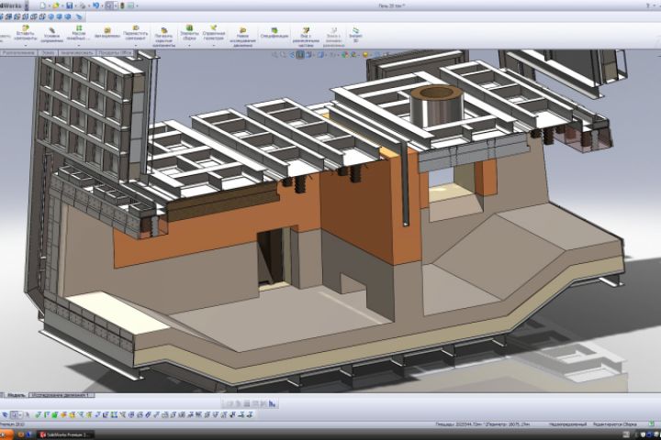Open dropdown arrow next to New icon

[x=50, y=5]
